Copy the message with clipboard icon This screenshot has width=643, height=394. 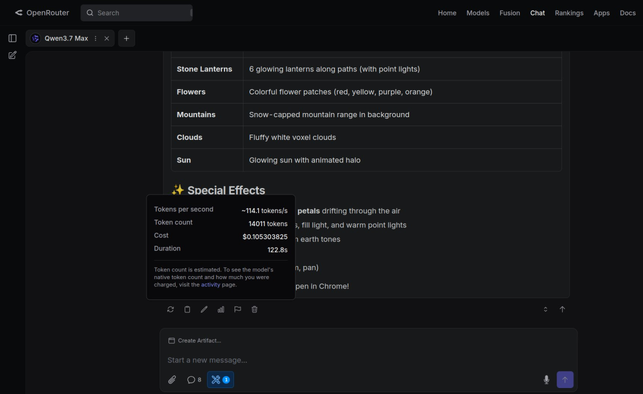[x=187, y=309]
